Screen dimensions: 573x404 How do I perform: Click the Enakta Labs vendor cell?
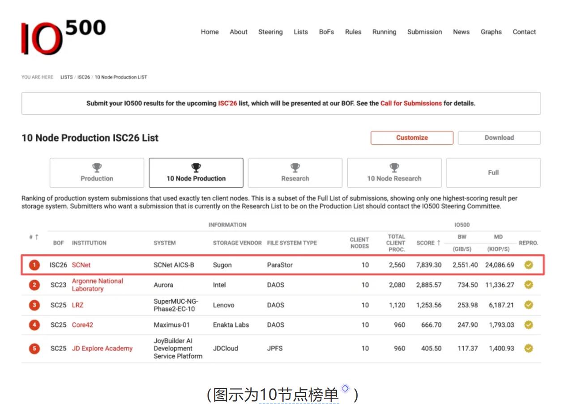pyautogui.click(x=231, y=325)
